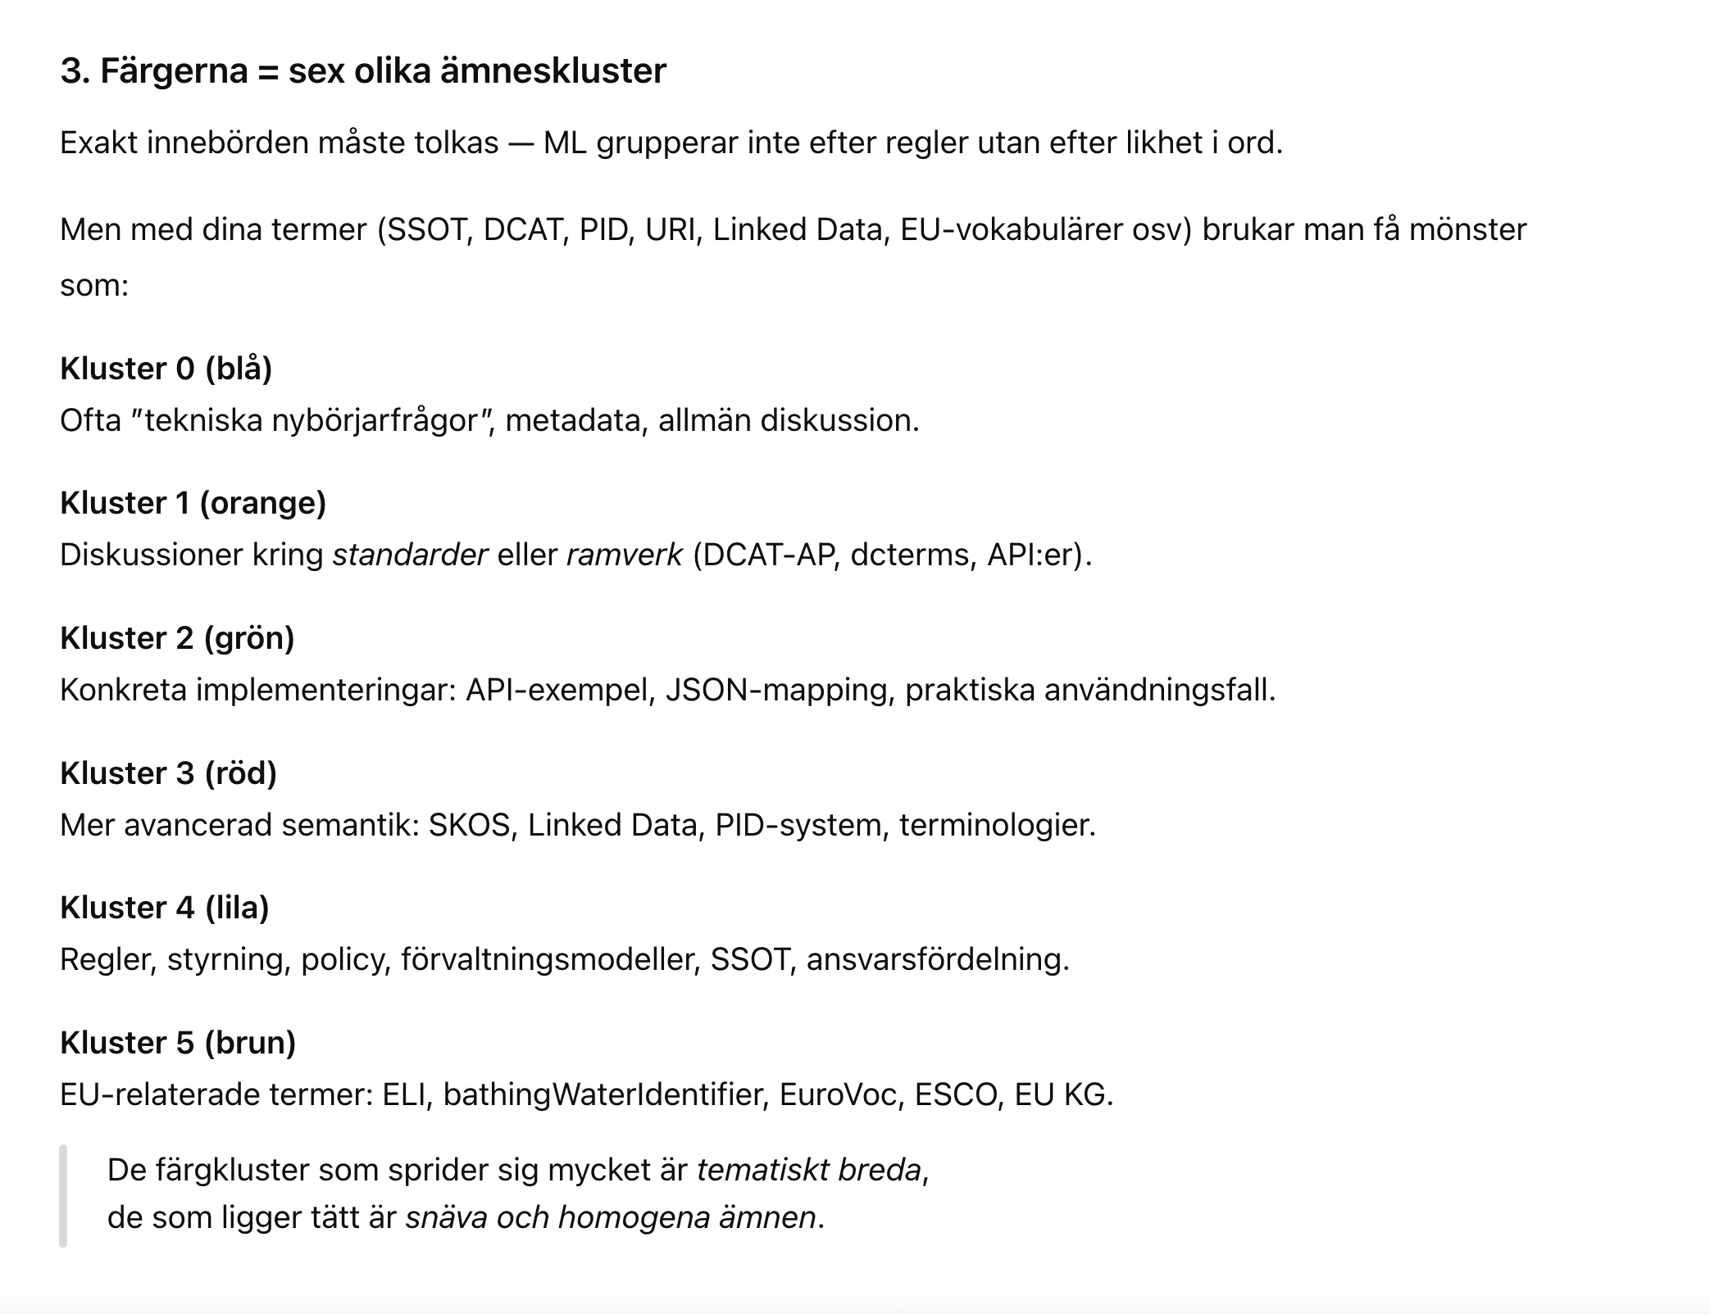Screen dimensions: 1710x1314
Task: Click the text "(DCAT-AP, dcterms, API:er)"
Action: (892, 555)
